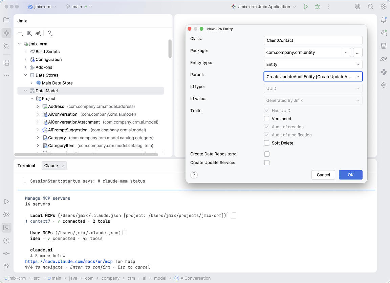Click the Jmix tree horizontal scrollbar
This screenshot has width=390, height=283.
point(86,155)
